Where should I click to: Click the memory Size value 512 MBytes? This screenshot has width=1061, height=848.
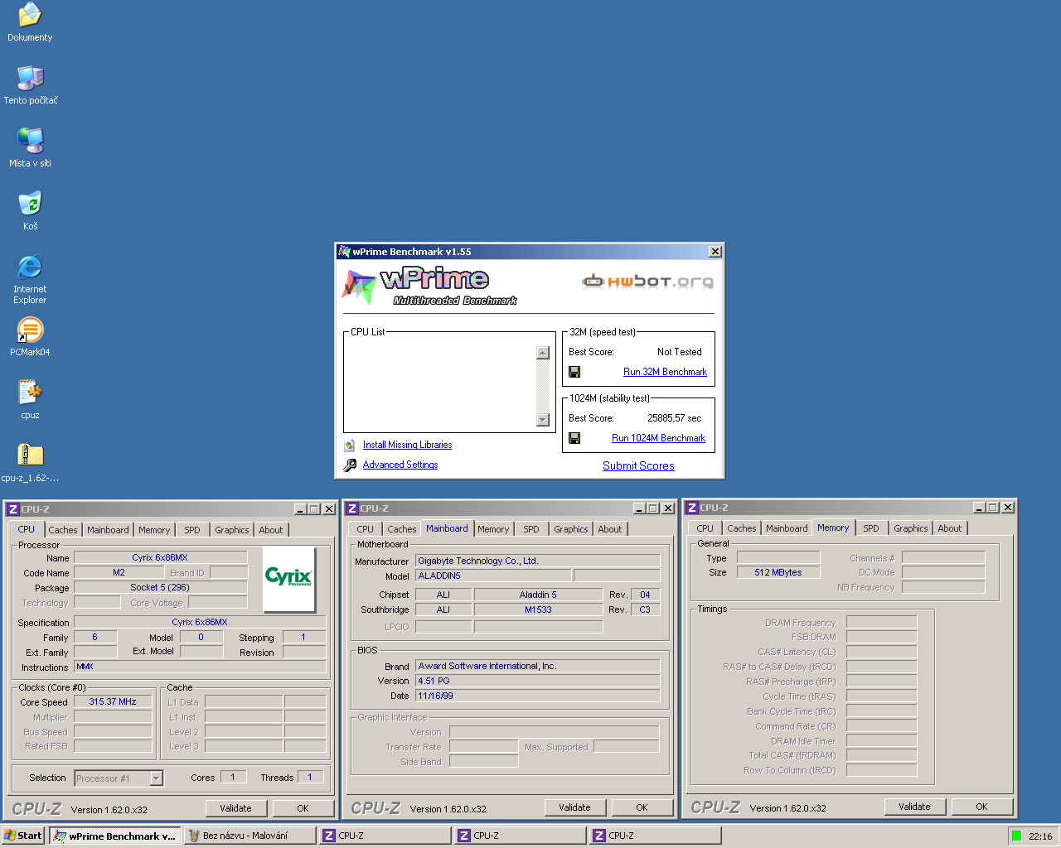click(x=778, y=572)
